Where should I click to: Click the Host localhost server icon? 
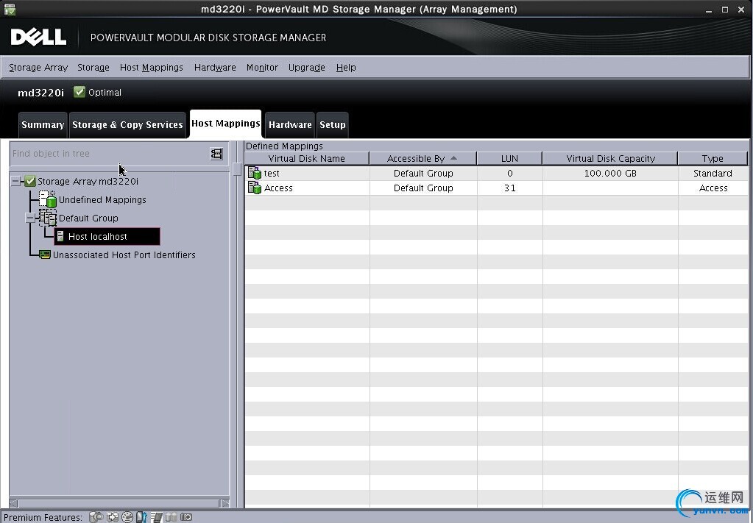[x=60, y=236]
